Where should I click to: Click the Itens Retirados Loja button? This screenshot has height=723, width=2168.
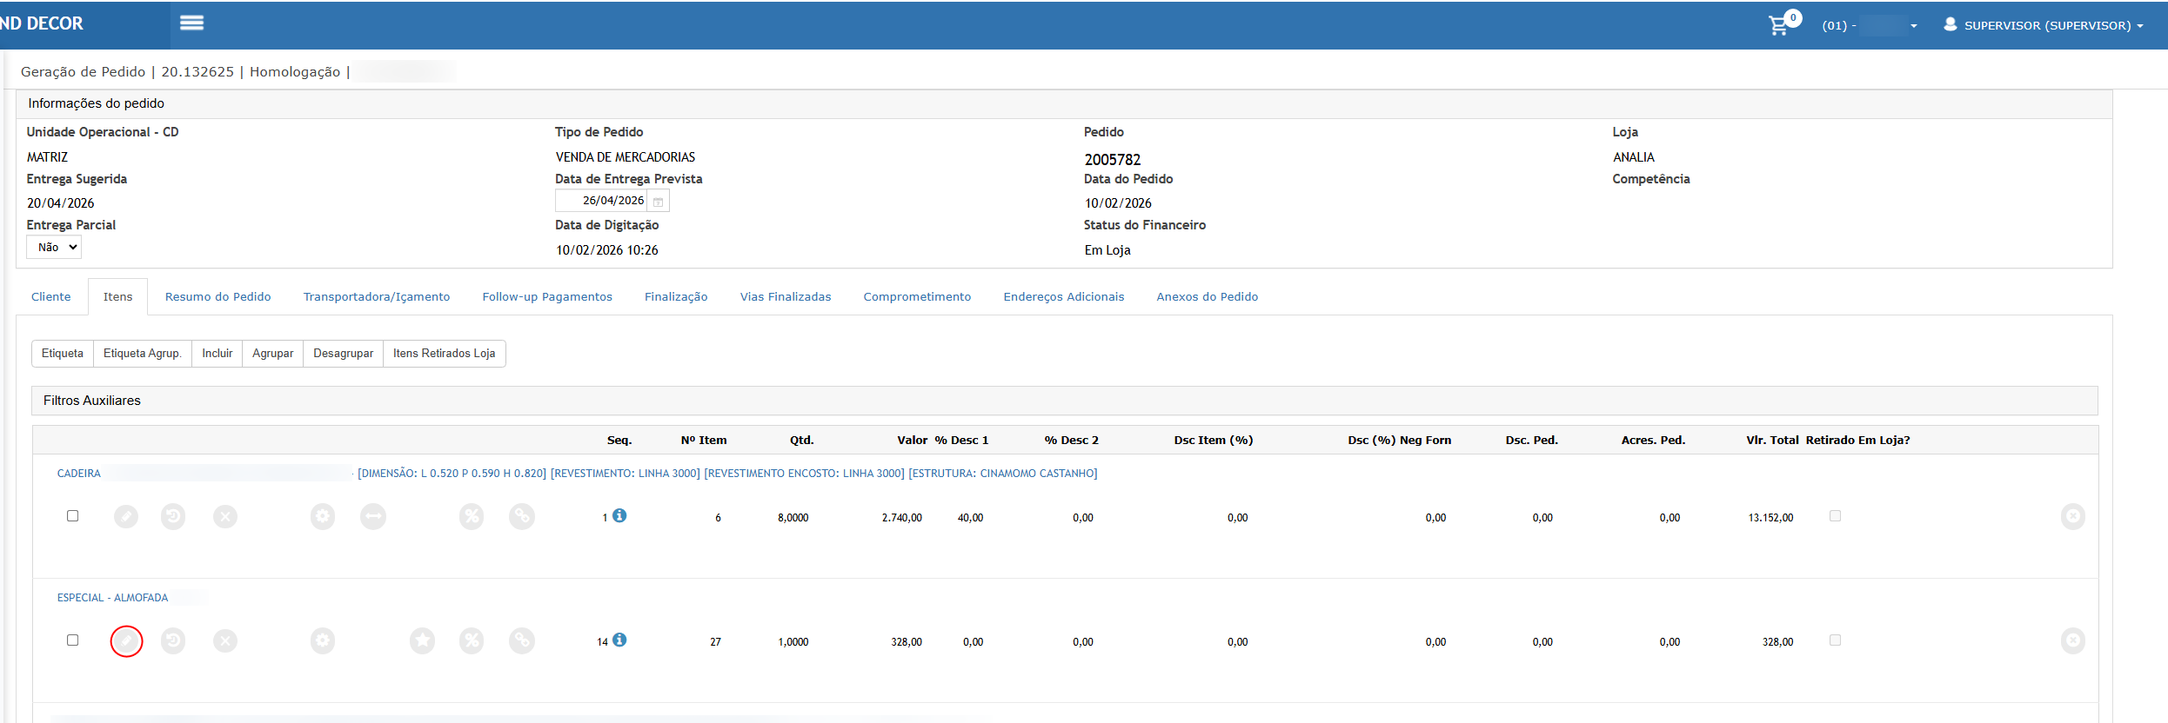pos(444,354)
